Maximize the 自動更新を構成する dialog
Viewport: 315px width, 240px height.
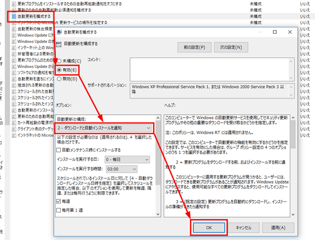pyautogui.click(x=274, y=32)
